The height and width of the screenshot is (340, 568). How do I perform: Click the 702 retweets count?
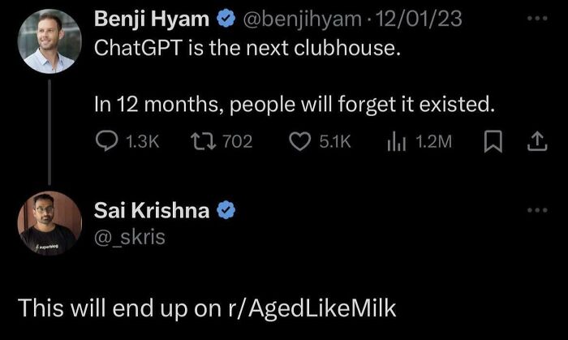click(x=237, y=142)
